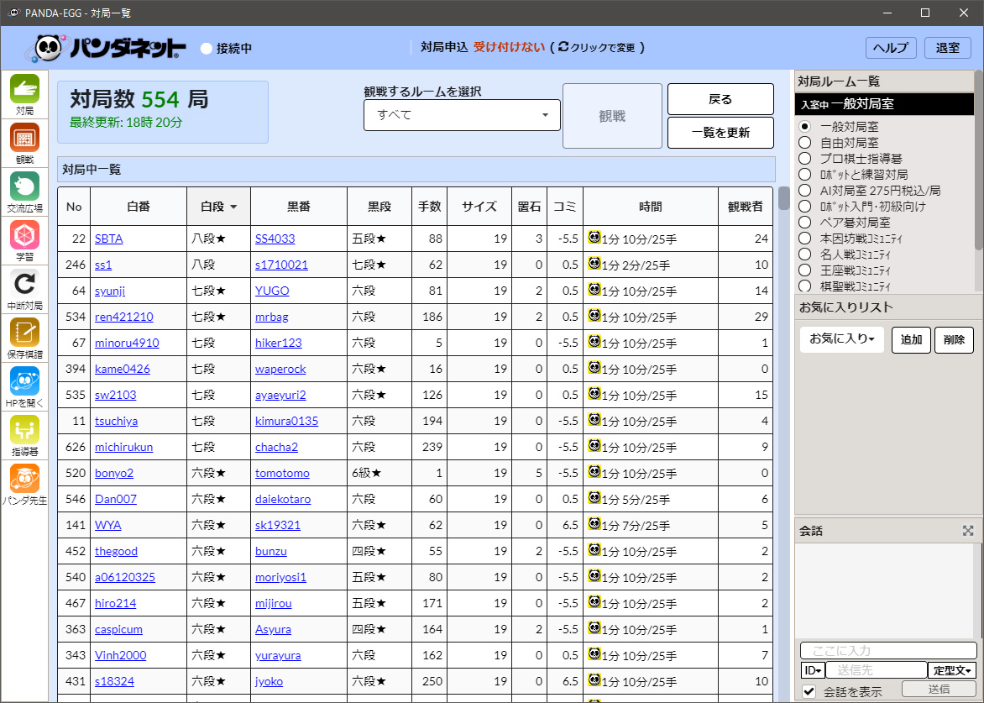Select 王座戦コミュニティ radio button
This screenshot has height=703, width=984.
tap(805, 270)
